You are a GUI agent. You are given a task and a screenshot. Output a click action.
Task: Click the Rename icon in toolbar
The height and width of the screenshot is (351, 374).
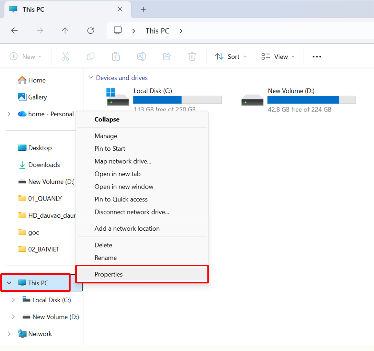141,56
